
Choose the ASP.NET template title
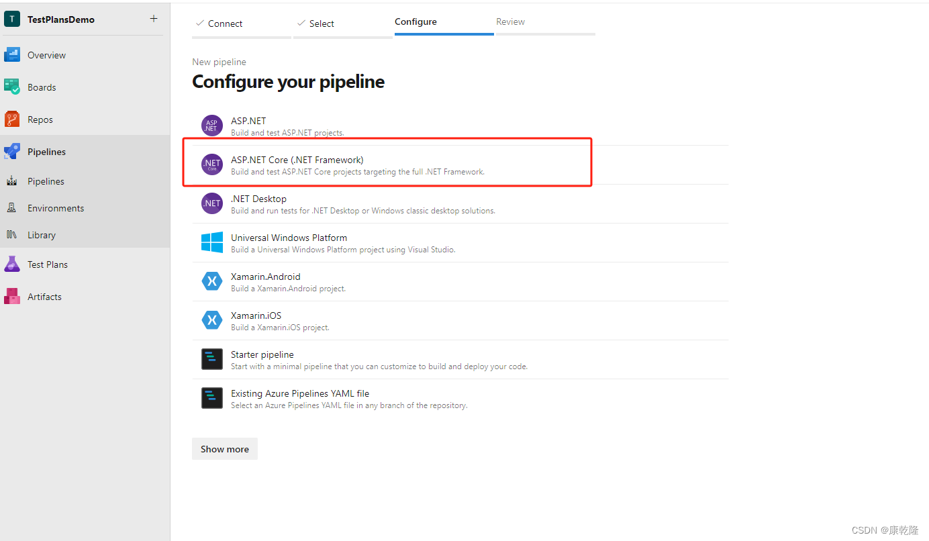(x=248, y=121)
